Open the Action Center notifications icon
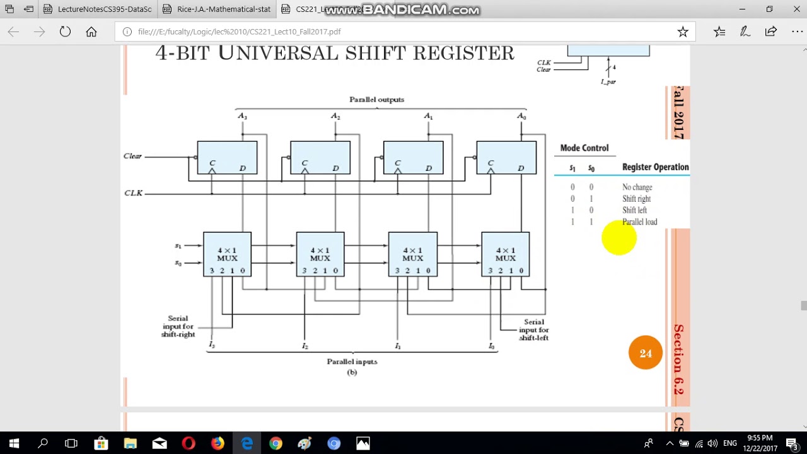807x454 pixels. click(792, 443)
